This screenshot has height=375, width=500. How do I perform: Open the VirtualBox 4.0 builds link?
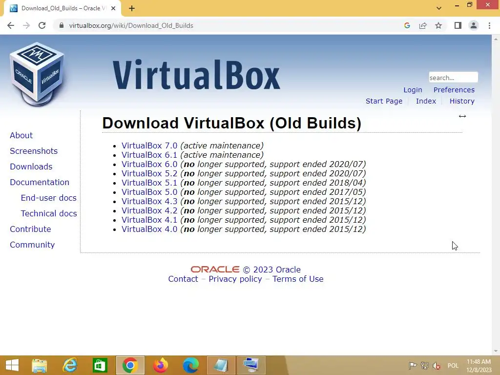pos(149,229)
